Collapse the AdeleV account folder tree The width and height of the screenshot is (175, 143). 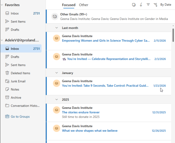[2, 40]
